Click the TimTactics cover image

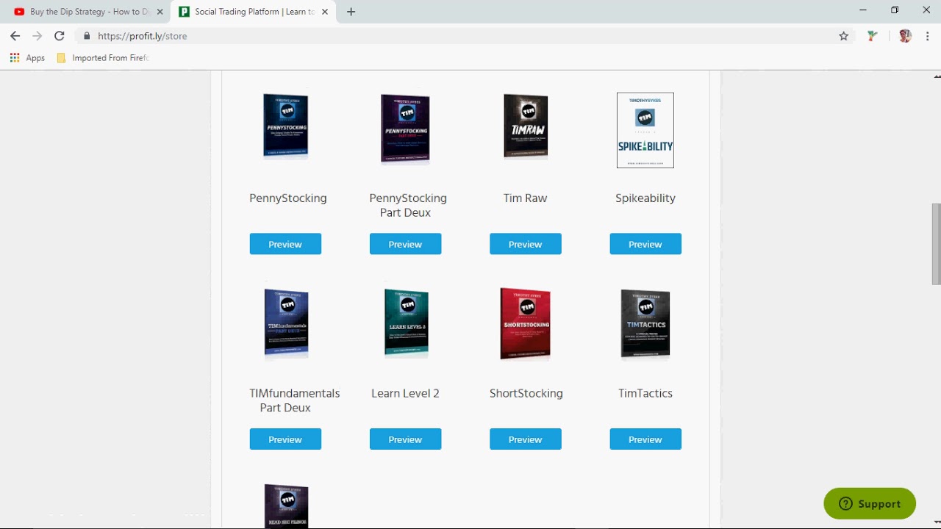(x=645, y=324)
